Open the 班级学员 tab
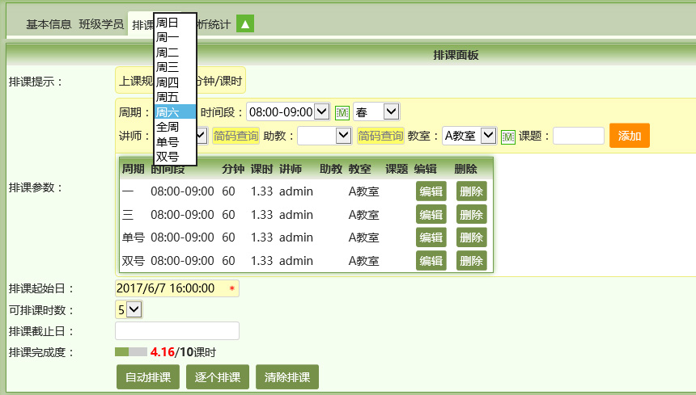Screen dimensions: 696x395 [101, 24]
